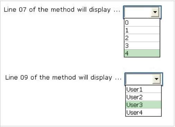The image size is (175, 127).
Task: Click 'will display ...' text of Line 09
Action: (x=100, y=78)
